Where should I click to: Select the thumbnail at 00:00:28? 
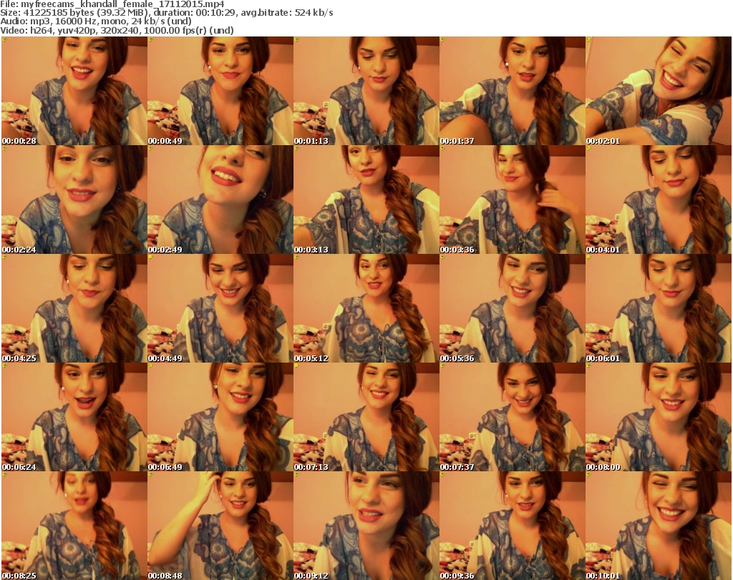(74, 91)
